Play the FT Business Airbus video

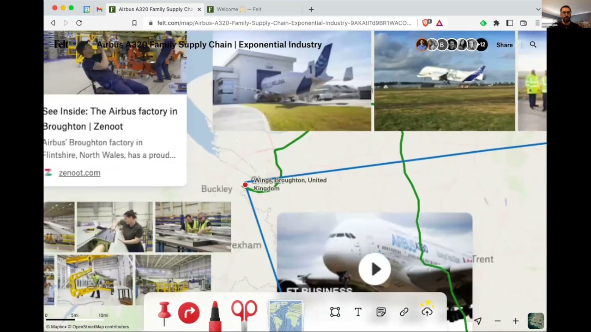click(374, 269)
